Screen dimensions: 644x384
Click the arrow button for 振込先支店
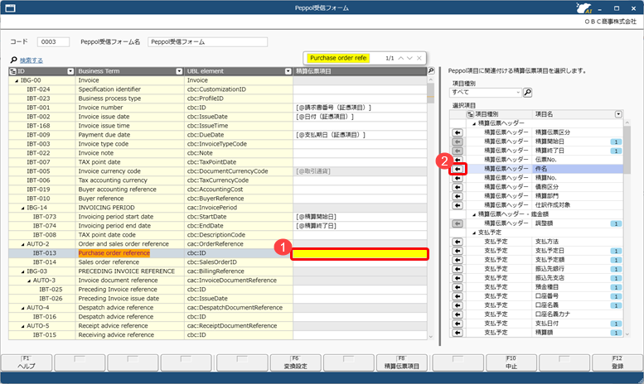(x=458, y=278)
